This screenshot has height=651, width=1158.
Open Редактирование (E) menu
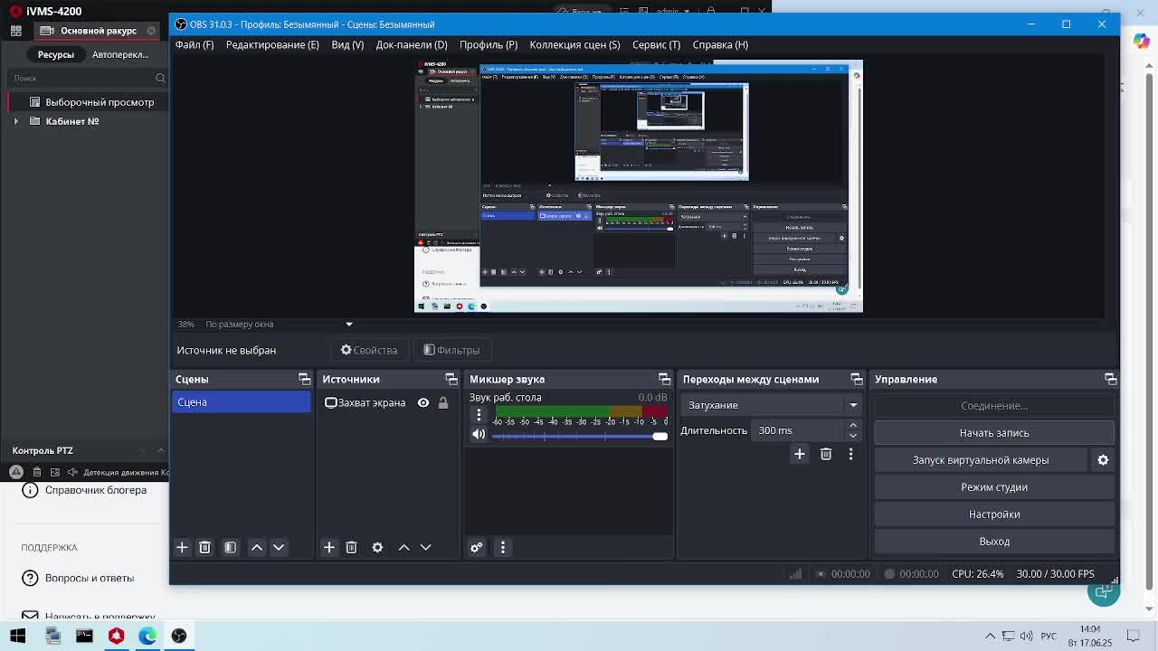click(x=272, y=44)
